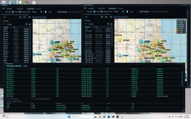This screenshot has width=191, height=119.
Task: Launch Microsoft Edge from the taskbar
Action: [105, 117]
